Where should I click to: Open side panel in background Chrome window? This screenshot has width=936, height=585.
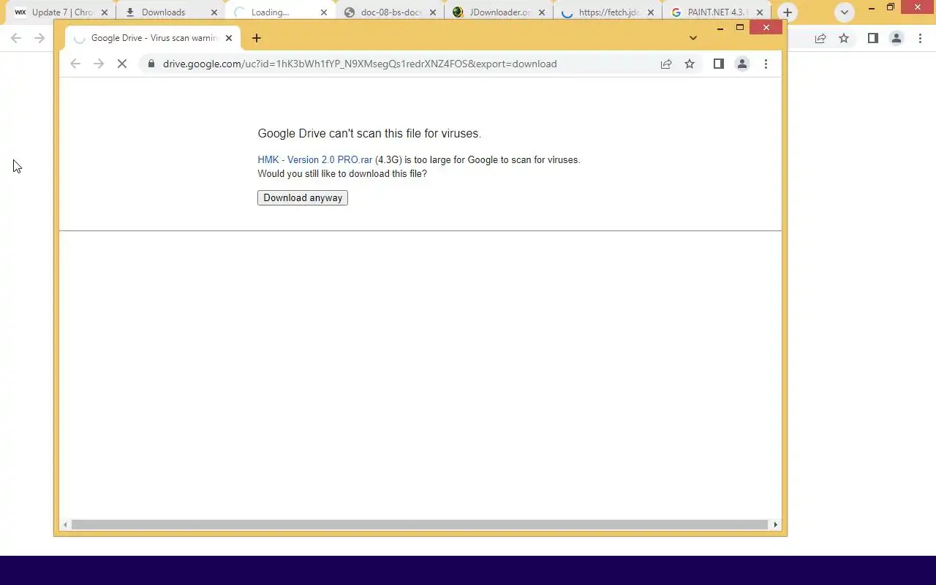(x=873, y=38)
